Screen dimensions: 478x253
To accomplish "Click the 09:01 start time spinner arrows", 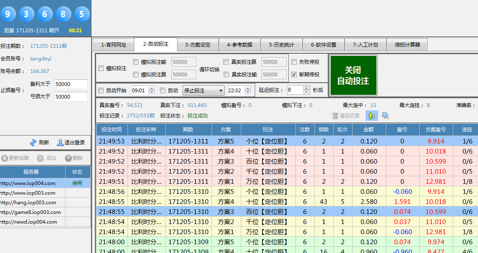I will point(151,90).
